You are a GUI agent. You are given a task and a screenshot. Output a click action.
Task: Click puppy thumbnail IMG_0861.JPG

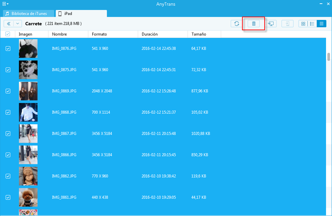[28, 197]
